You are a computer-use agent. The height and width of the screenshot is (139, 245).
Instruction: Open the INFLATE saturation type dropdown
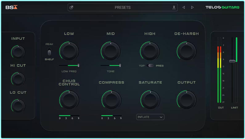[150, 117]
